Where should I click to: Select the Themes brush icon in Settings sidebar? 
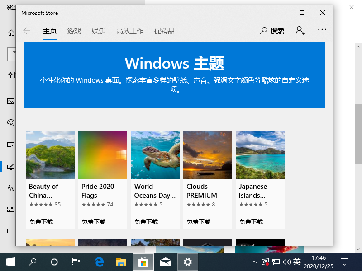[10, 166]
